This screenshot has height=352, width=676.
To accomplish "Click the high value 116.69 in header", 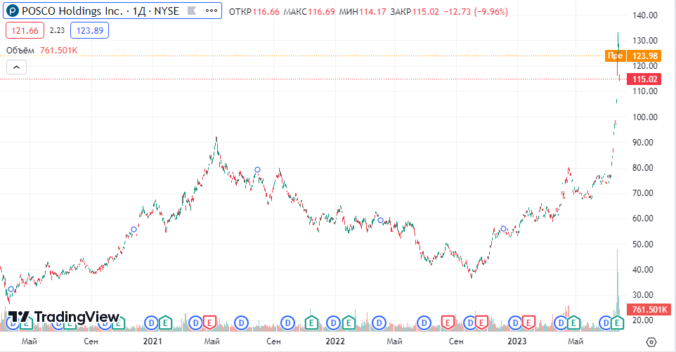I will (x=321, y=12).
